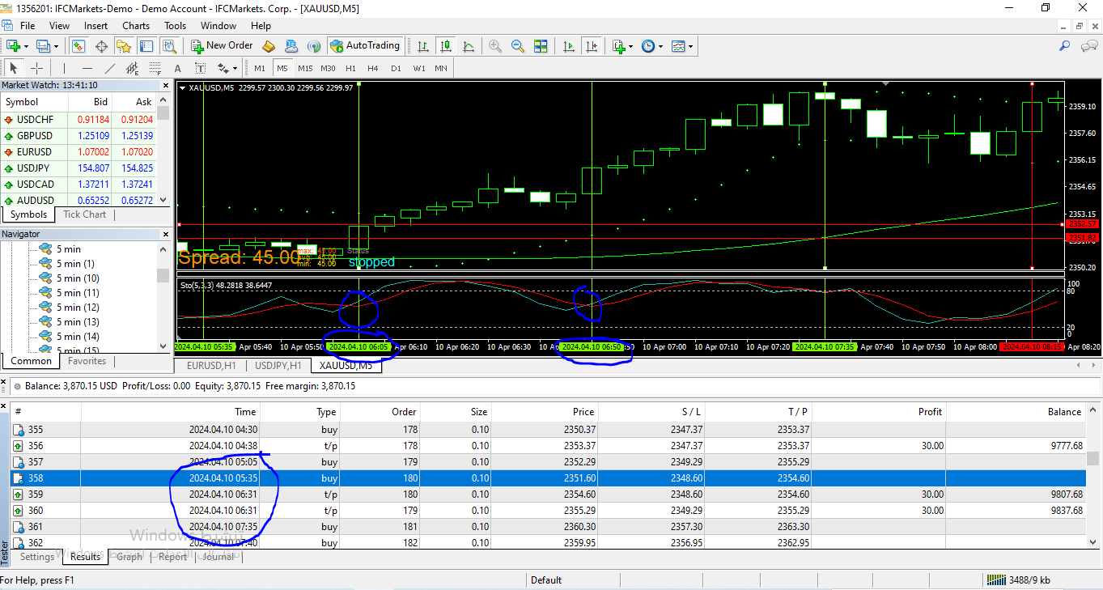The width and height of the screenshot is (1103, 590).
Task: Expand the periodicity clock dropdown
Action: pyautogui.click(x=661, y=46)
